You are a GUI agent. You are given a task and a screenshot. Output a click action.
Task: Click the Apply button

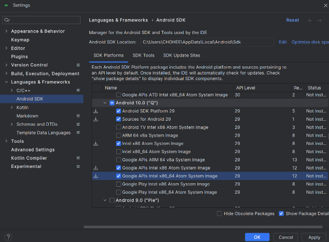tap(314, 237)
